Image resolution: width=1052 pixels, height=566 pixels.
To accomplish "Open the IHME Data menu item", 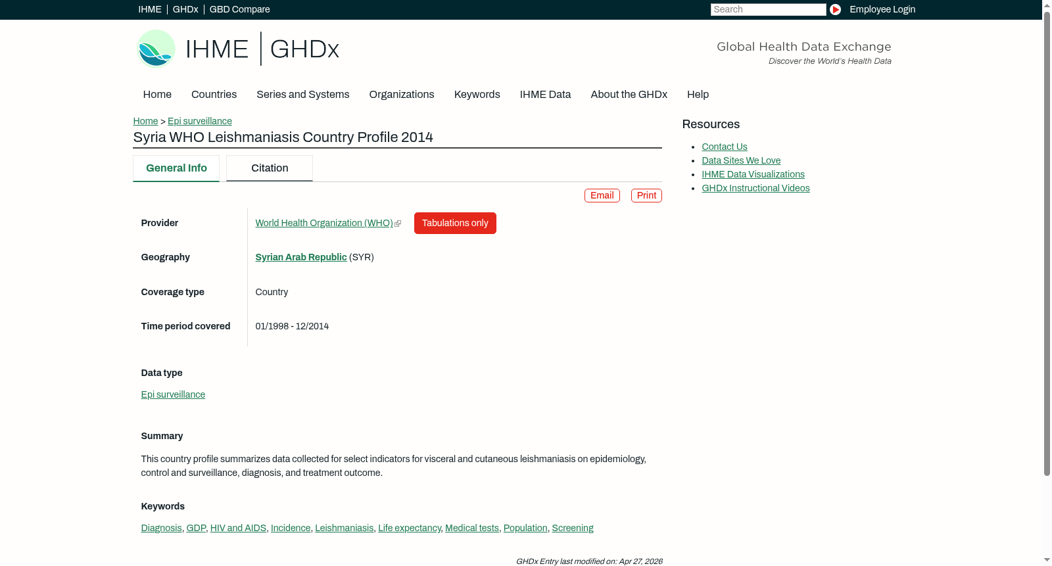I will point(546,95).
